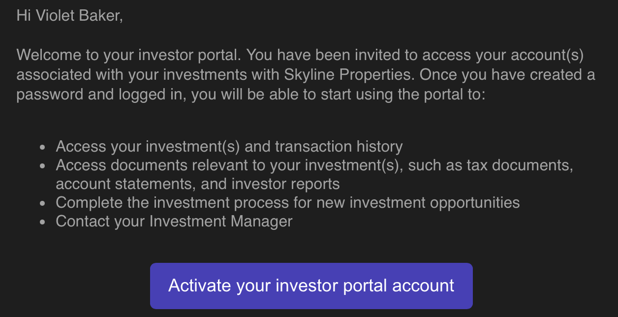Viewport: 618px width, 317px height.
Task: Click bullet dot before 'Access documents relevant'
Action: click(43, 166)
